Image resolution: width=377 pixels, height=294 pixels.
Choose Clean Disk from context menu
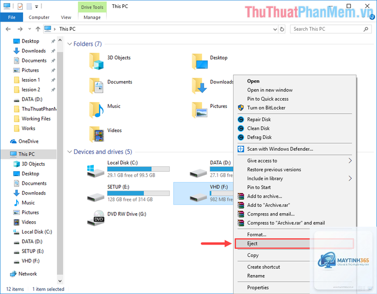tap(258, 128)
